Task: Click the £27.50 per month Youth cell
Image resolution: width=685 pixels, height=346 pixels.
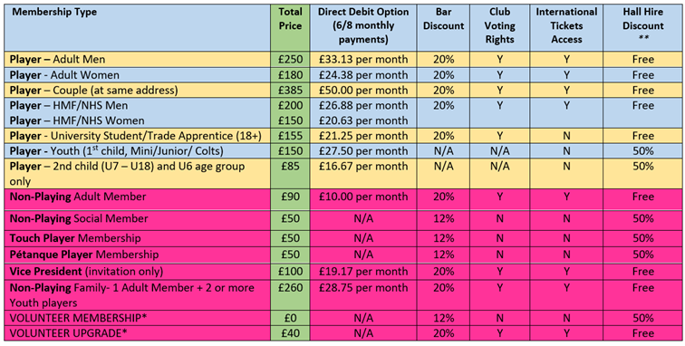Action: tap(363, 150)
